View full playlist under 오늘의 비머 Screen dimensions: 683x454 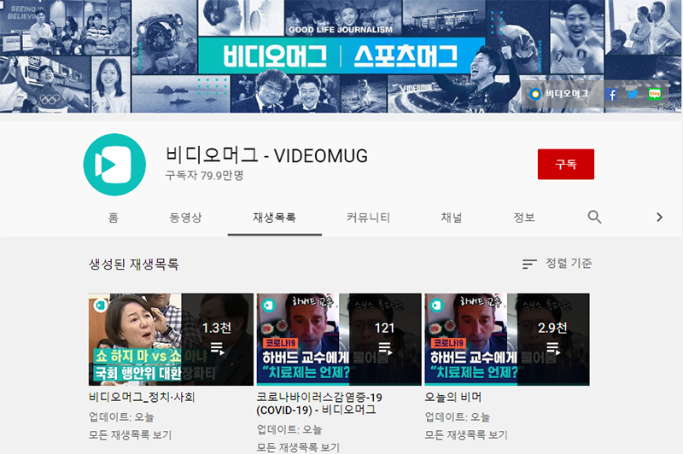coord(466,435)
